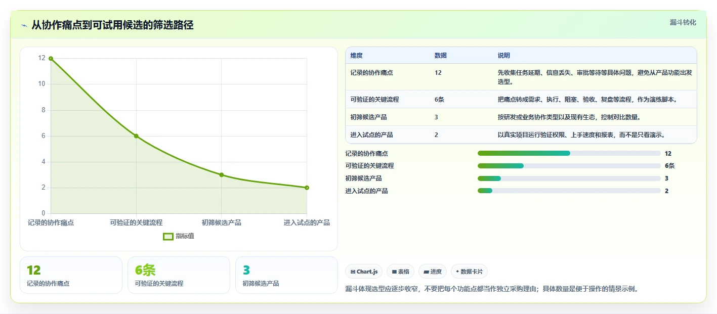Open the 3 初筛候选产品 data card
The width and height of the screenshot is (717, 314).
(x=286, y=275)
